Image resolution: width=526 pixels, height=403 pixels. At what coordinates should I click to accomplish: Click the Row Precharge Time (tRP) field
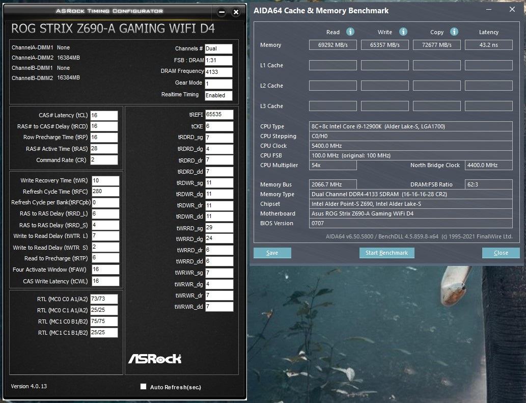click(x=104, y=138)
